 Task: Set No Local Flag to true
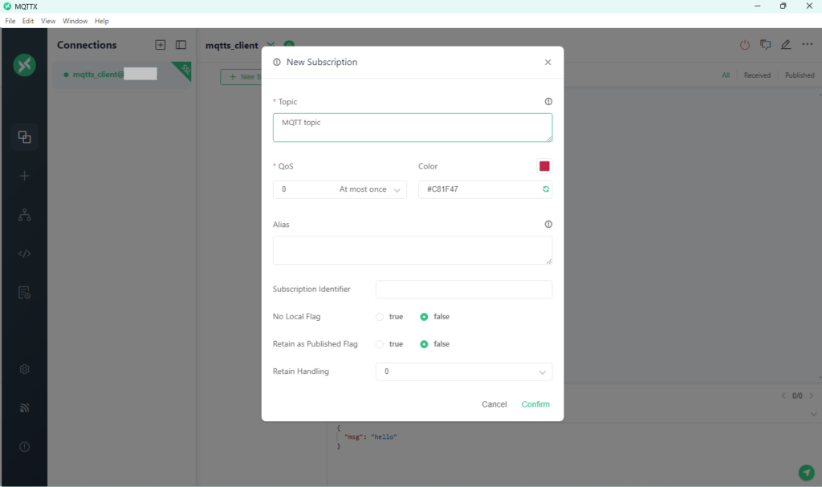pos(380,317)
